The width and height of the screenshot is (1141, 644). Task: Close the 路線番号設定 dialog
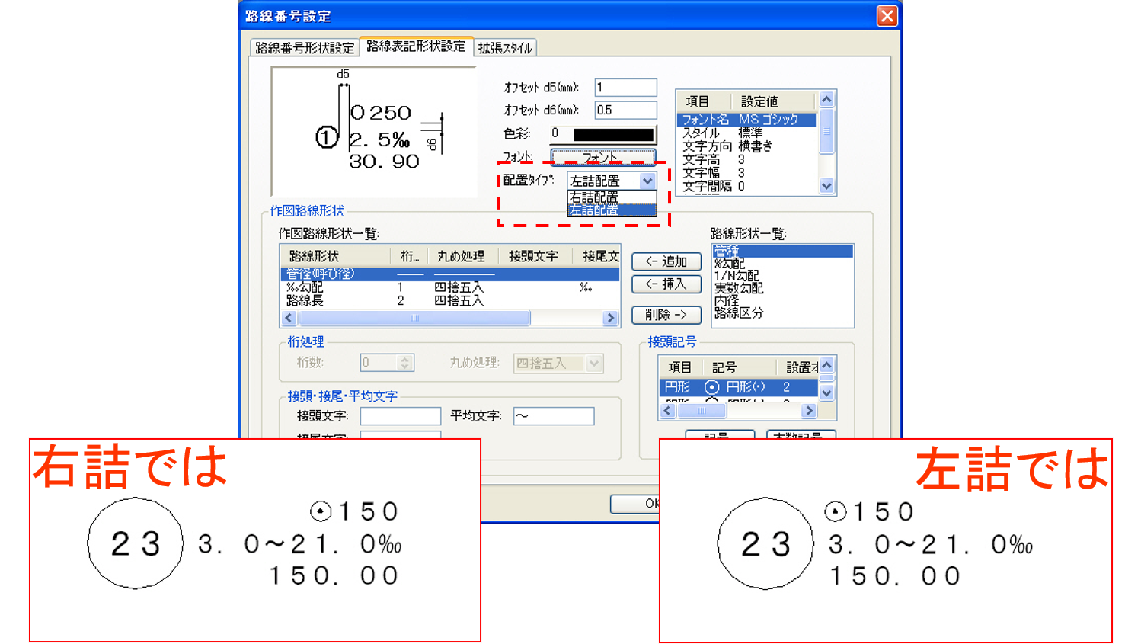887,16
